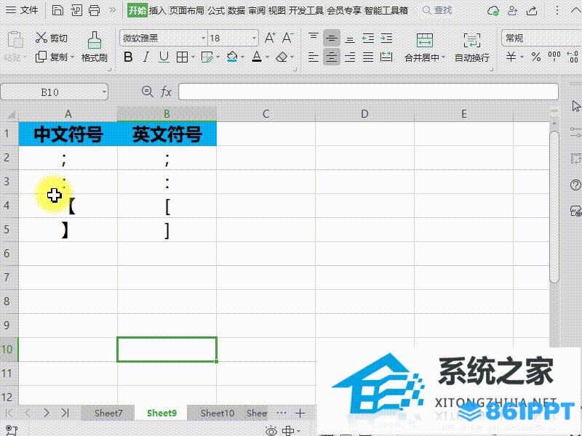The image size is (582, 436).
Task: Open the 开发工具 tab
Action: [x=306, y=10]
